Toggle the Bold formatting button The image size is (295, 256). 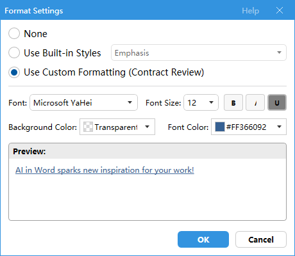[233, 102]
